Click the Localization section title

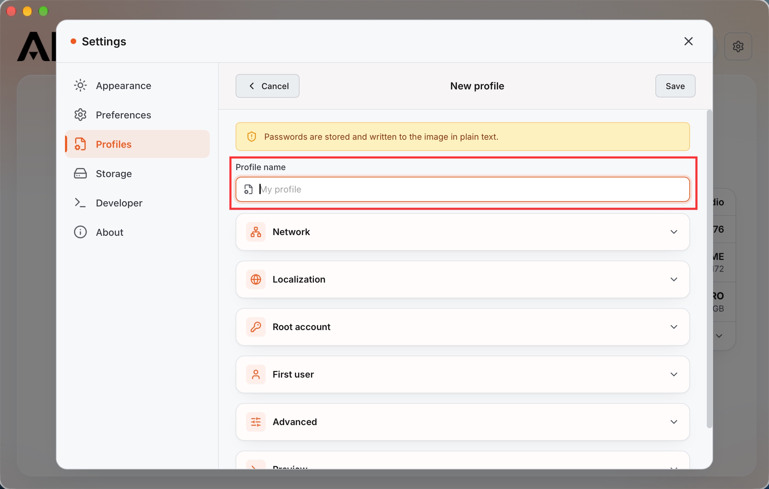[299, 279]
